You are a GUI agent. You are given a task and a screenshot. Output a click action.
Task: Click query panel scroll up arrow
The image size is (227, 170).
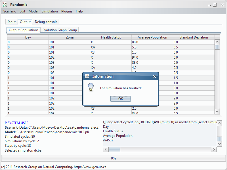click(x=219, y=123)
